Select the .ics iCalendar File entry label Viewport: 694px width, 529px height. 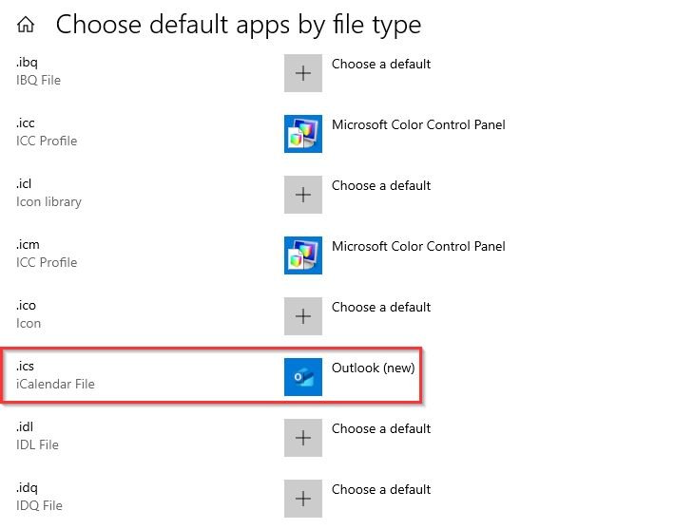click(55, 376)
